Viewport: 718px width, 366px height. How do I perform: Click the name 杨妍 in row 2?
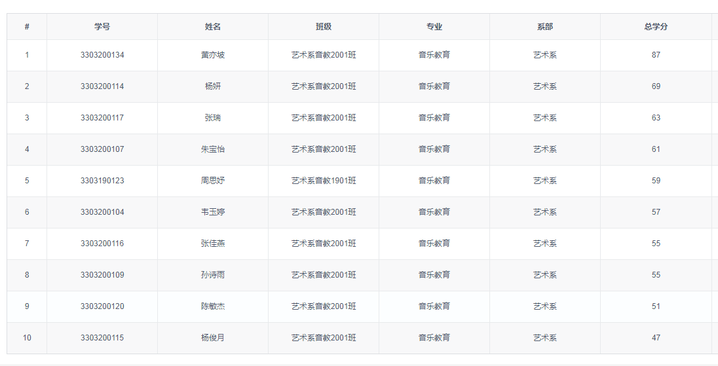click(212, 86)
